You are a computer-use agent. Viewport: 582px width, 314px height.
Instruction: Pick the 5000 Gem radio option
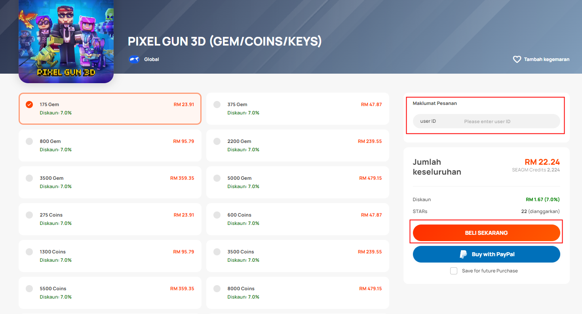tap(217, 178)
